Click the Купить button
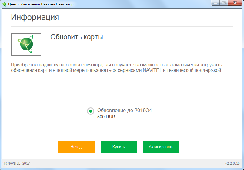Screen dimensions: 244x170 tap(119, 147)
